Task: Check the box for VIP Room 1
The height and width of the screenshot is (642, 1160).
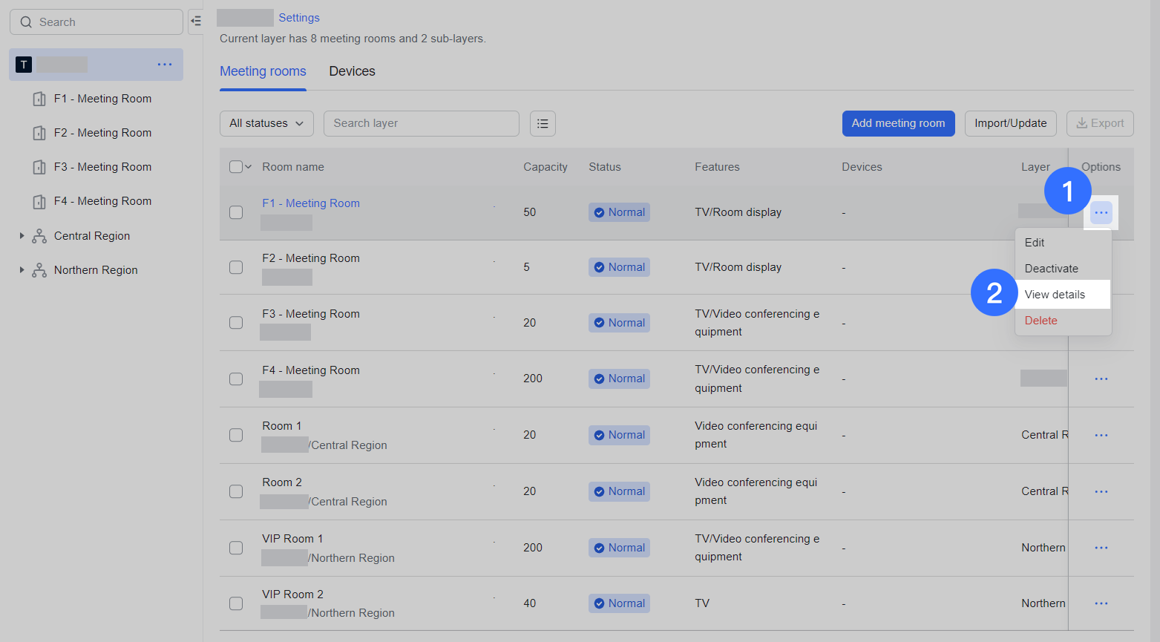Action: (x=236, y=548)
